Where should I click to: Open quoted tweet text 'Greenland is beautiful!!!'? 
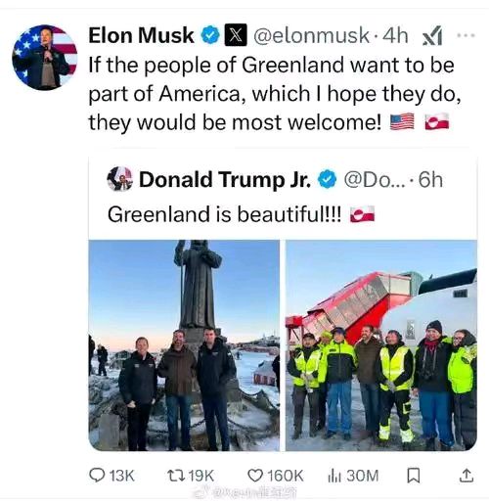[x=224, y=214]
